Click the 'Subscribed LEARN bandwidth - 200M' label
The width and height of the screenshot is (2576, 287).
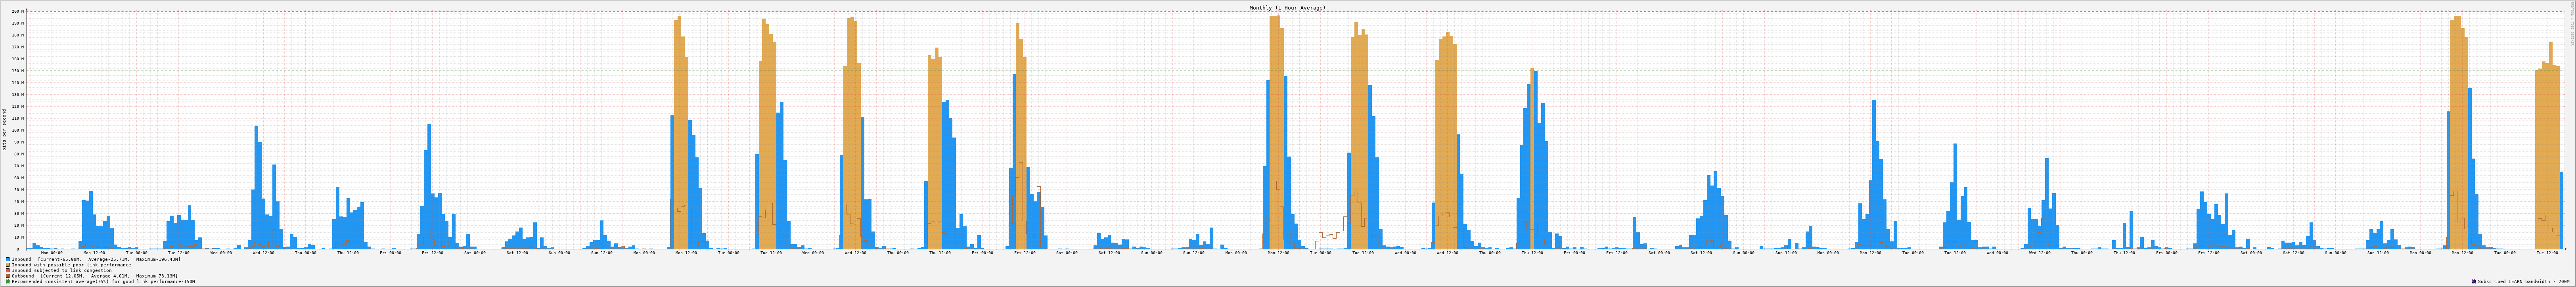coord(2525,282)
